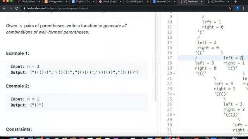
Task: Place cursor on 'left = 2' at line 14
Action: tap(207, 42)
